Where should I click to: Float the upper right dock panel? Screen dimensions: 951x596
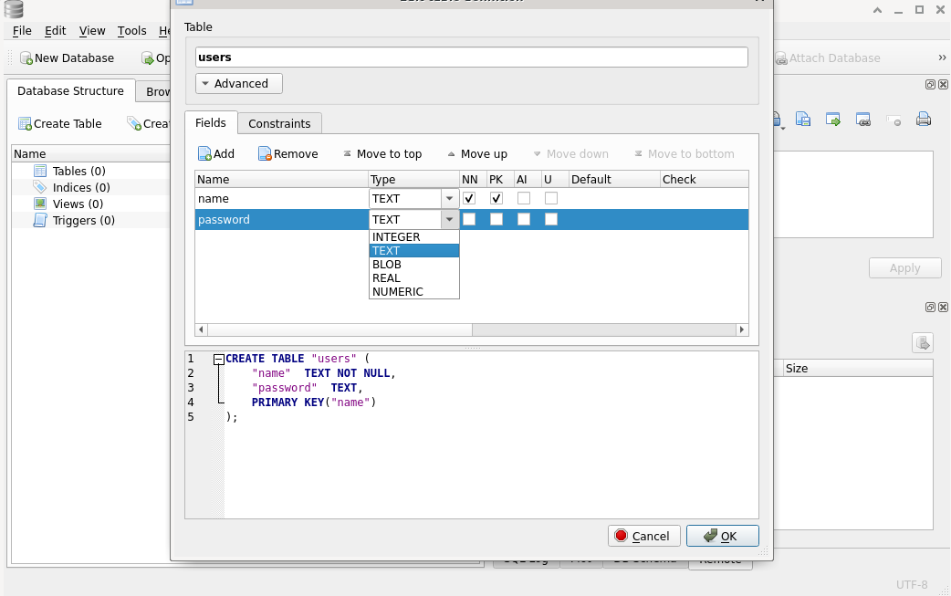coord(930,84)
